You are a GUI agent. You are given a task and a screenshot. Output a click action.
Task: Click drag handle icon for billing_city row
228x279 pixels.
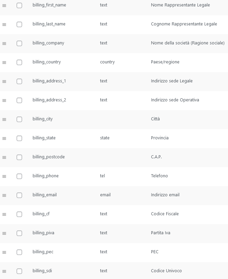(x=4, y=119)
